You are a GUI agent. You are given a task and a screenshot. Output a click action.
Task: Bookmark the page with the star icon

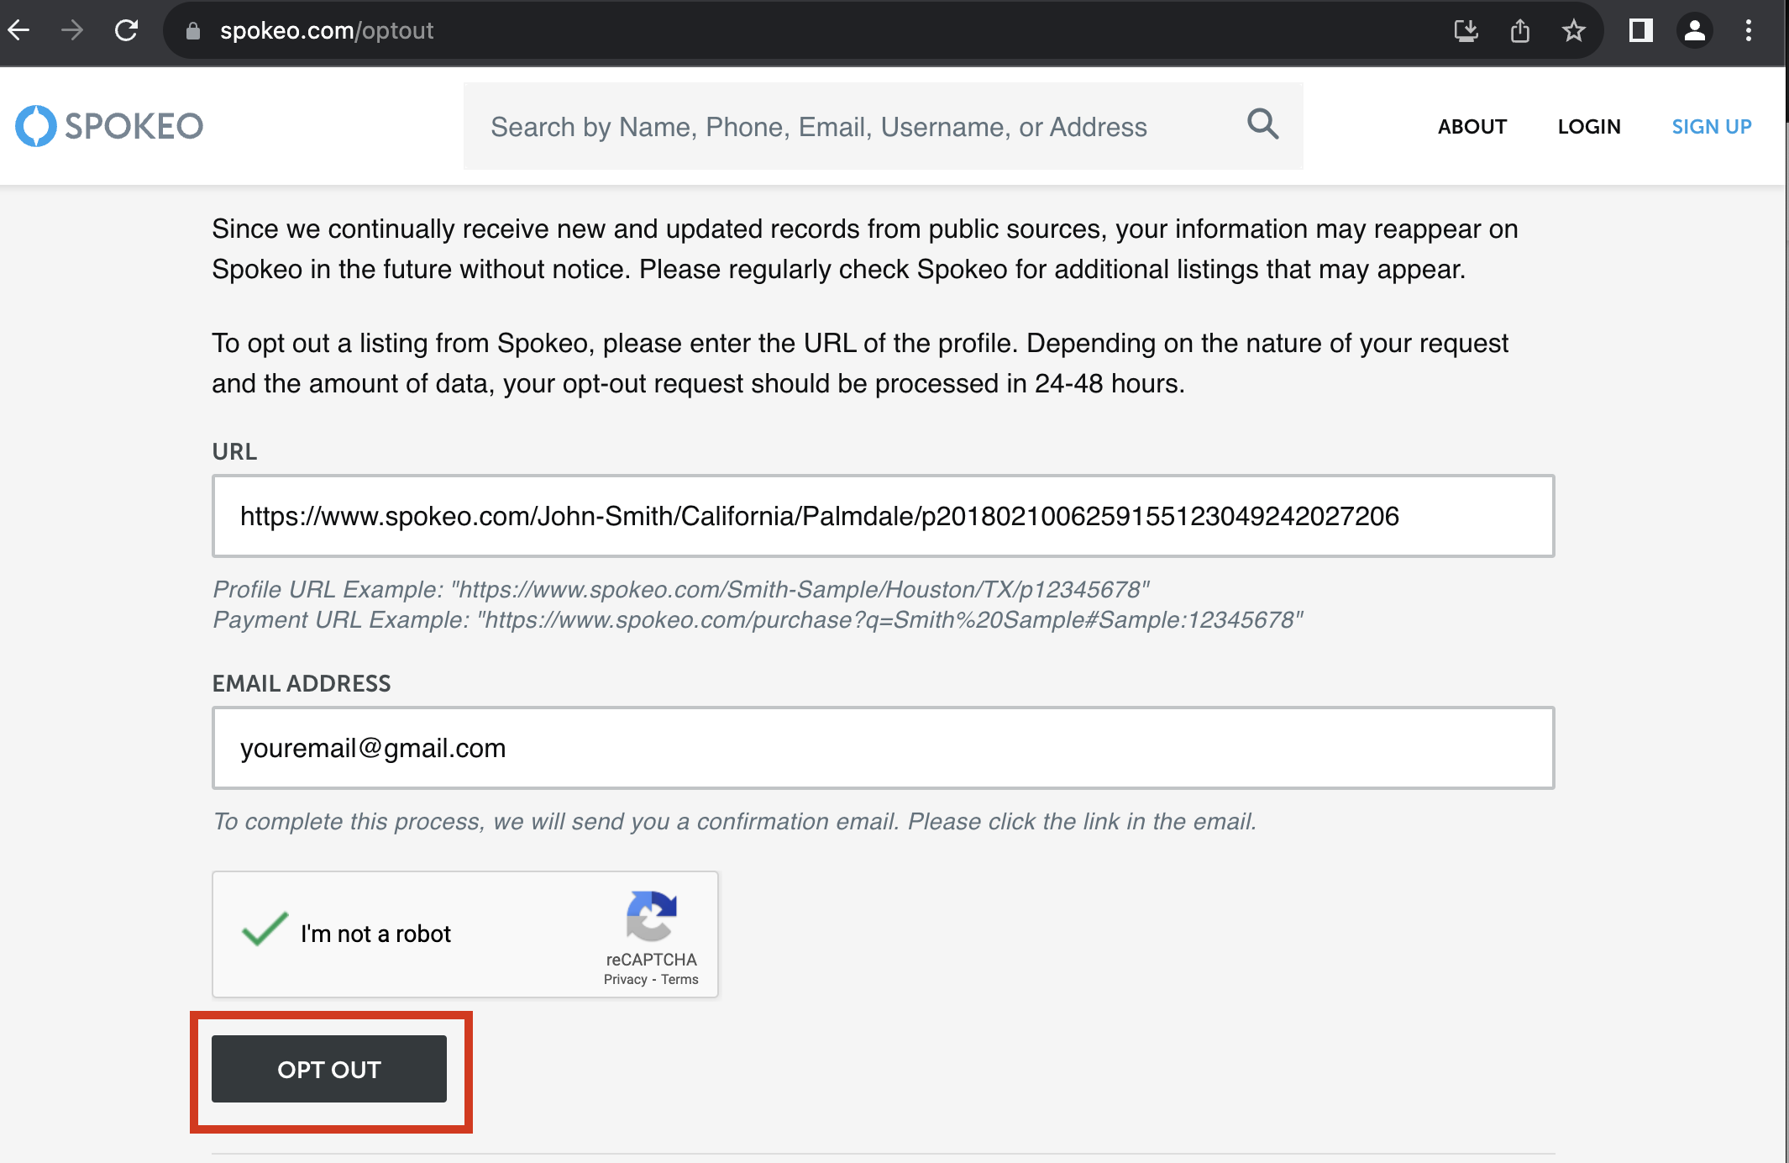(1573, 30)
